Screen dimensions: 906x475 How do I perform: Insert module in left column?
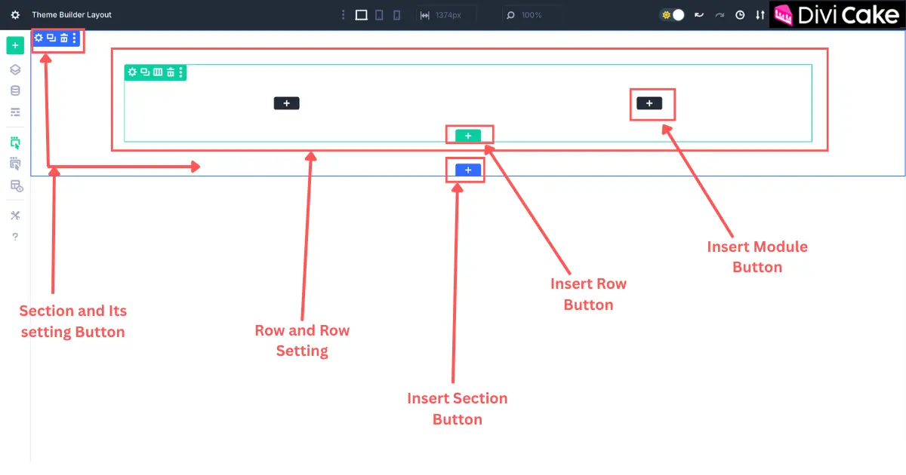click(x=287, y=103)
